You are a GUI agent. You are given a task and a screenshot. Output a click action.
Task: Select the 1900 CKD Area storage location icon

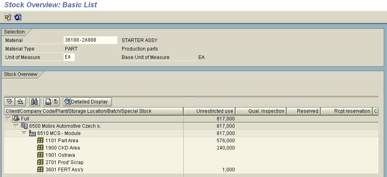40,147
